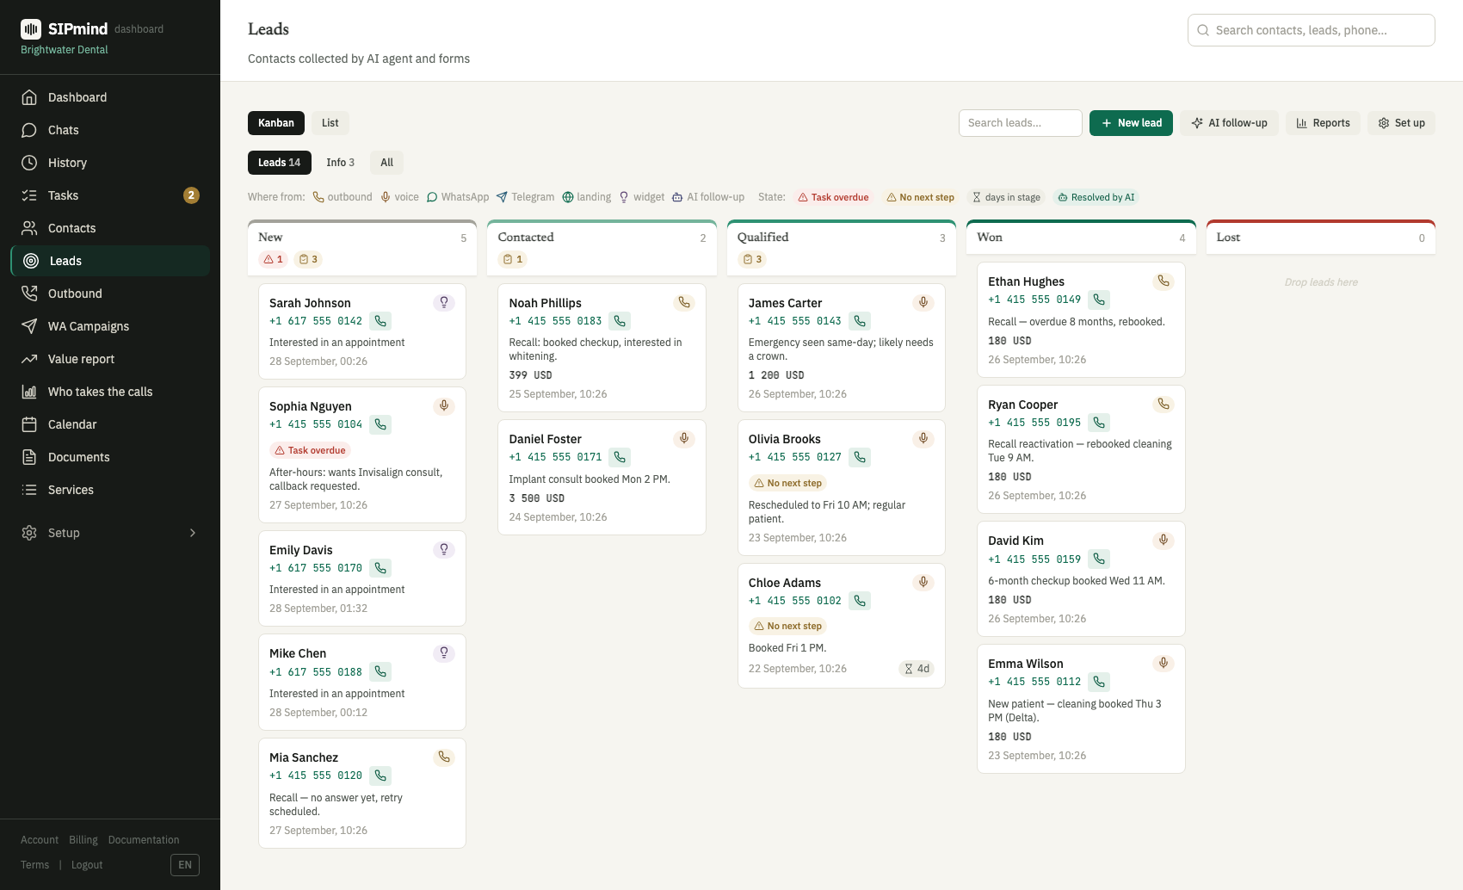This screenshot has height=890, width=1463.
Task: Filter leads by WhatsApp source
Action: pos(458,197)
